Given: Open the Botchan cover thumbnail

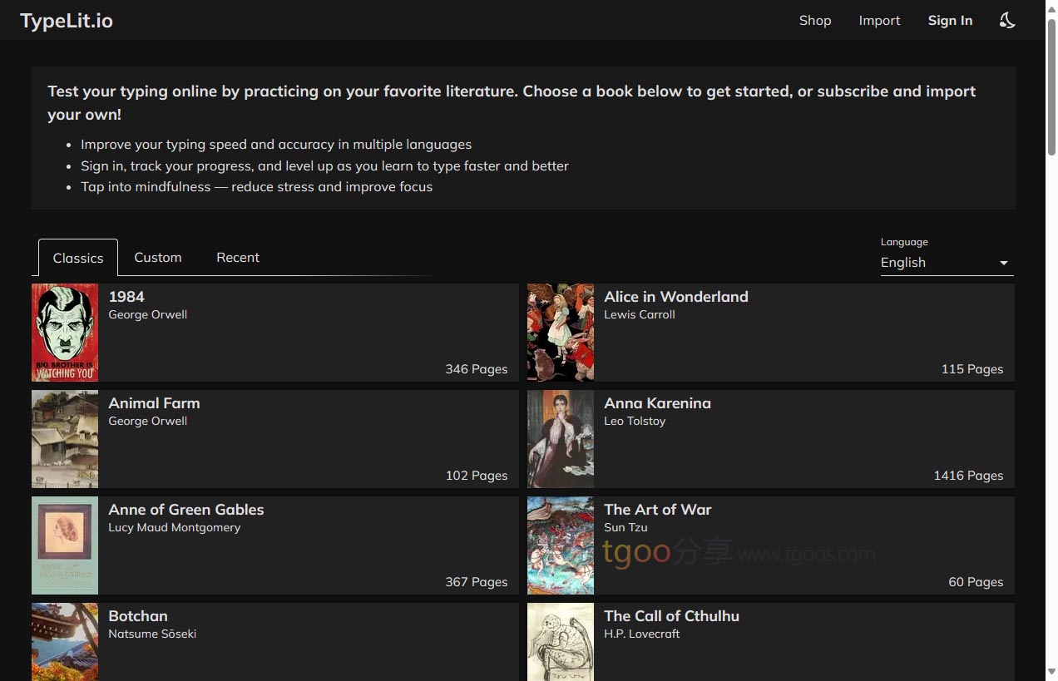Looking at the screenshot, I should (65, 642).
